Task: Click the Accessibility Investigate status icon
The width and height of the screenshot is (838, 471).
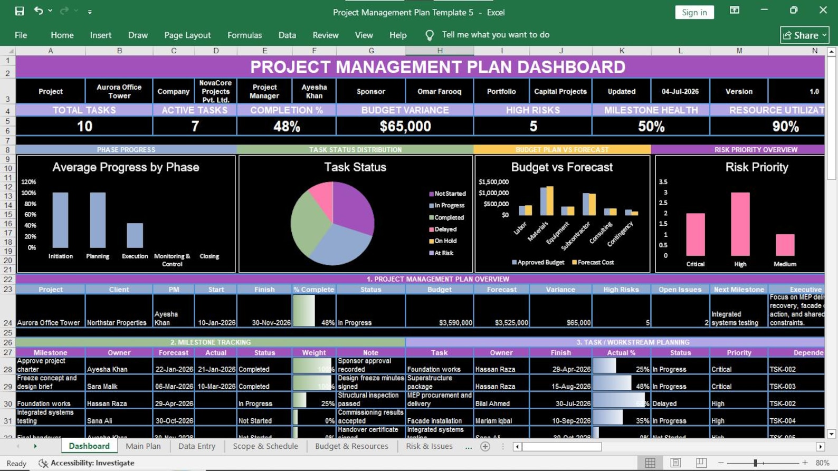Action: coord(43,463)
